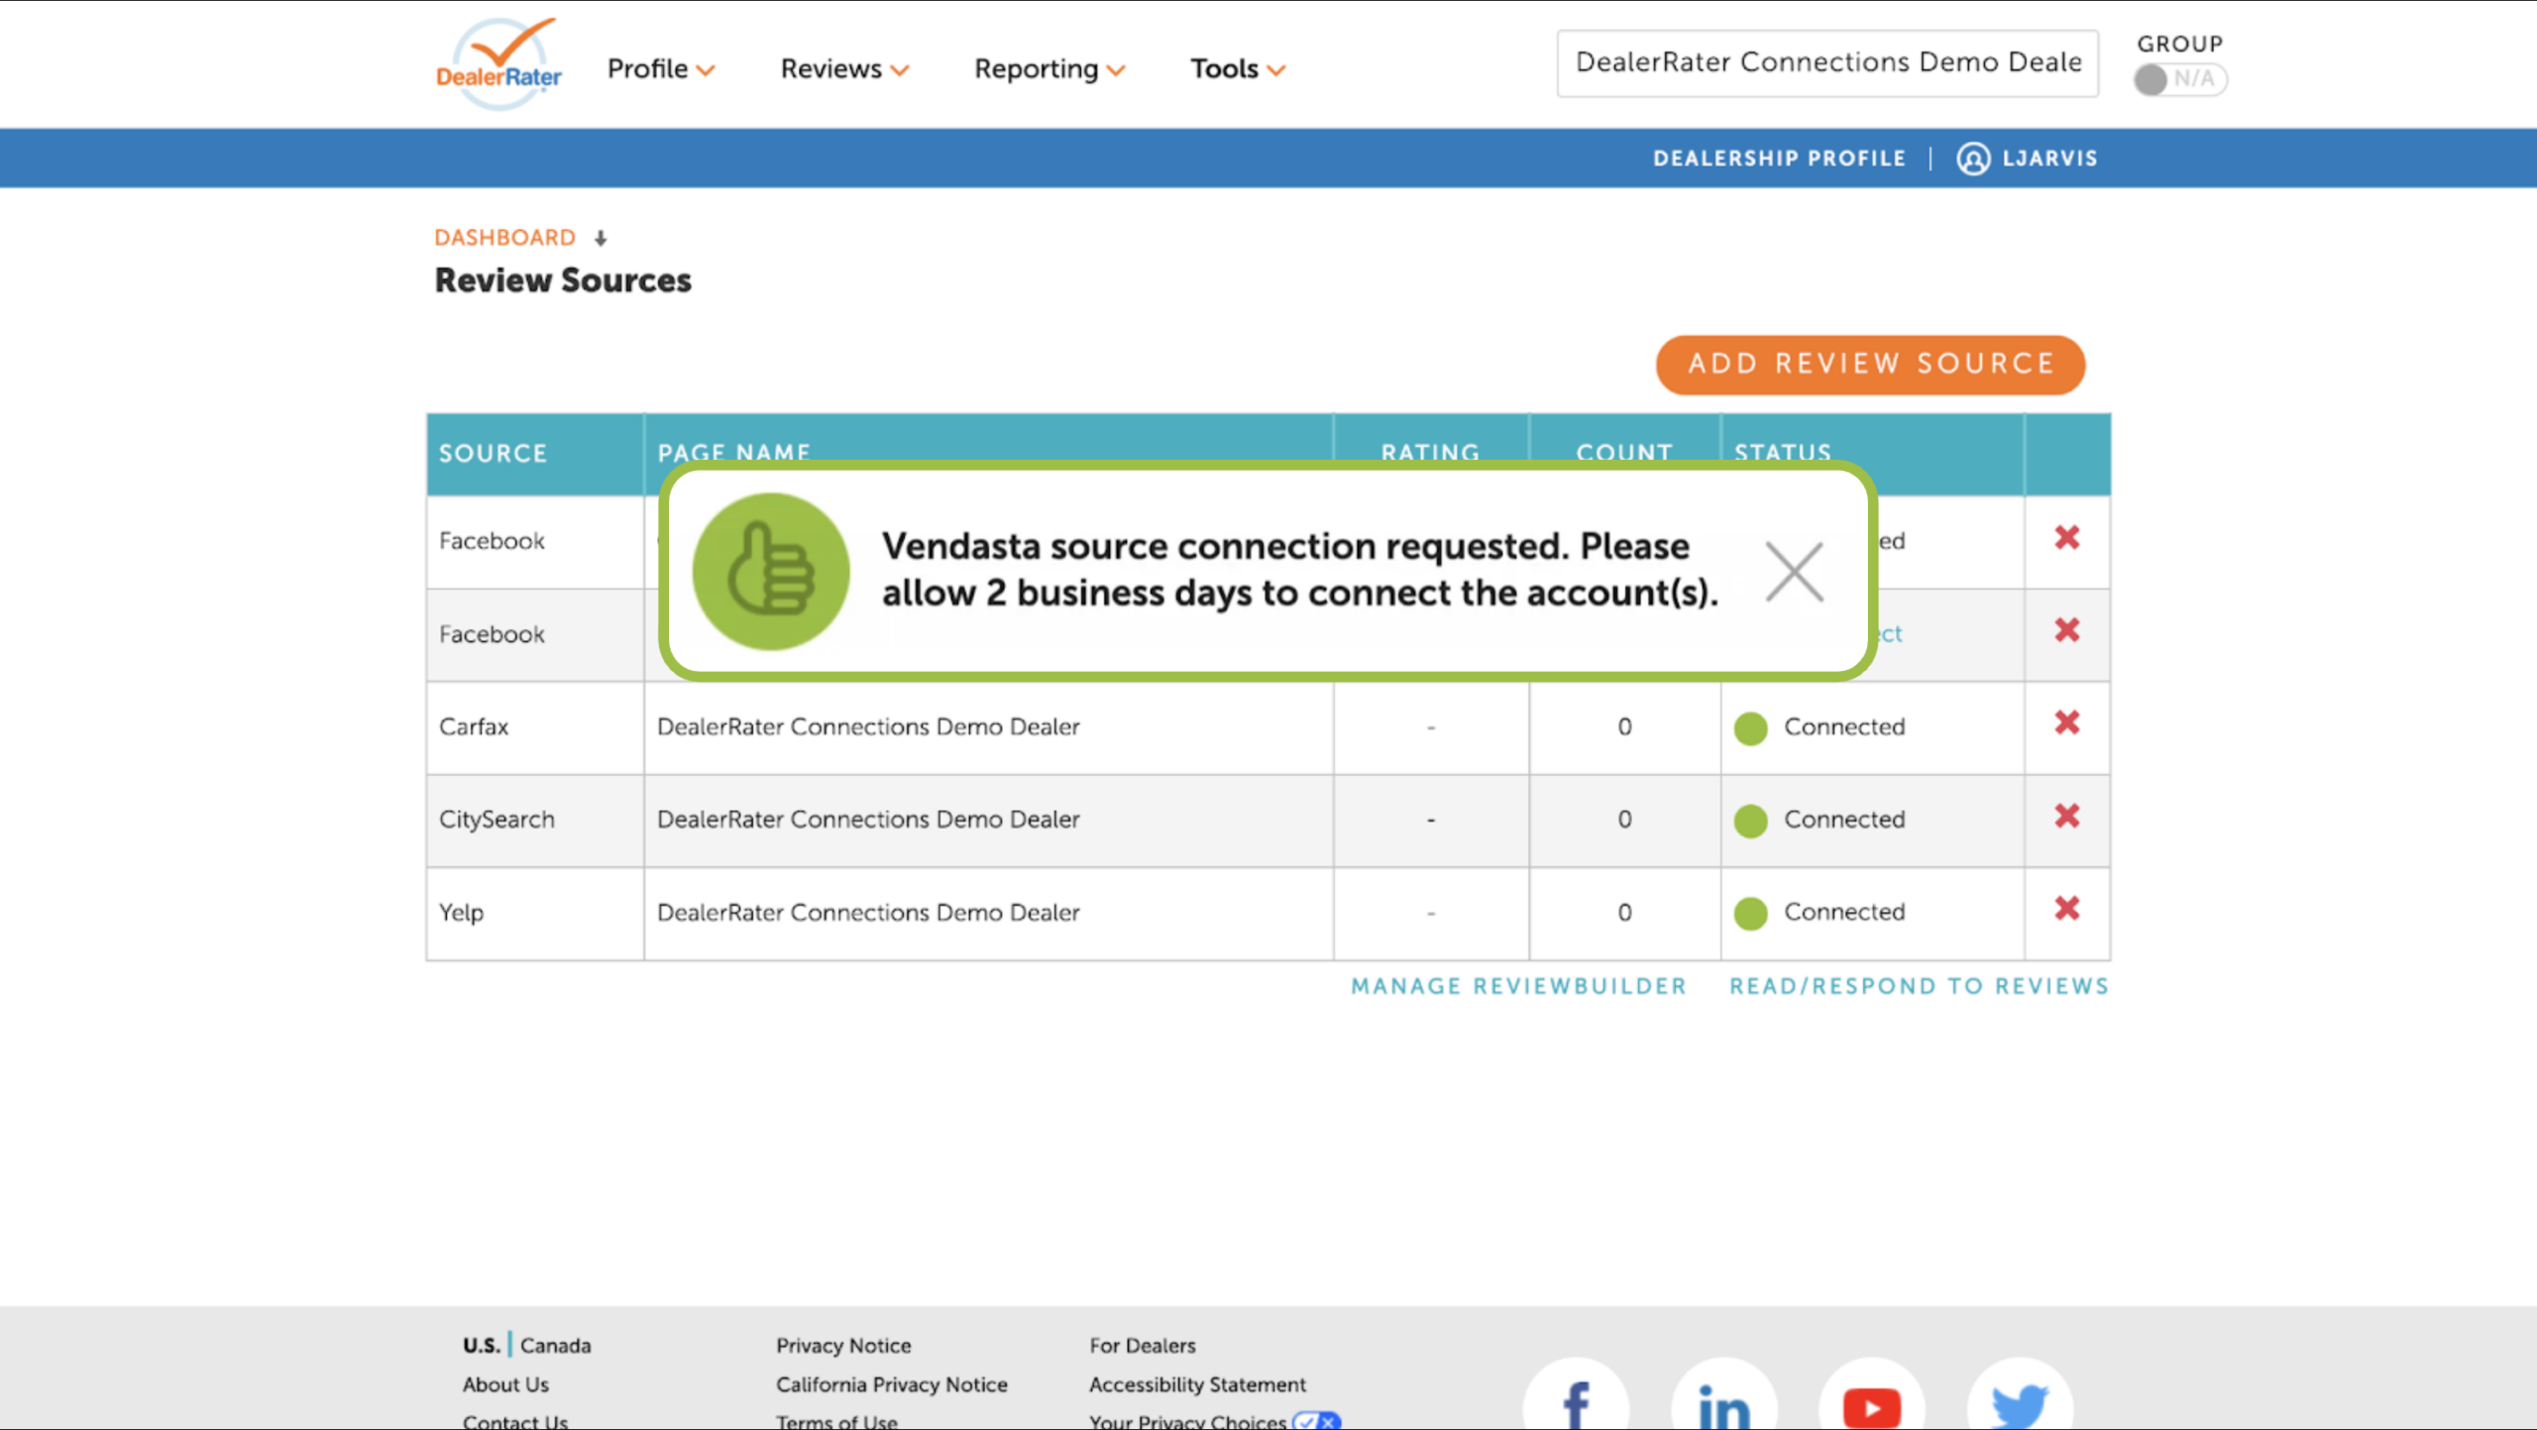Remove the first Facebook source row
The width and height of the screenshot is (2537, 1430).
click(x=2066, y=538)
